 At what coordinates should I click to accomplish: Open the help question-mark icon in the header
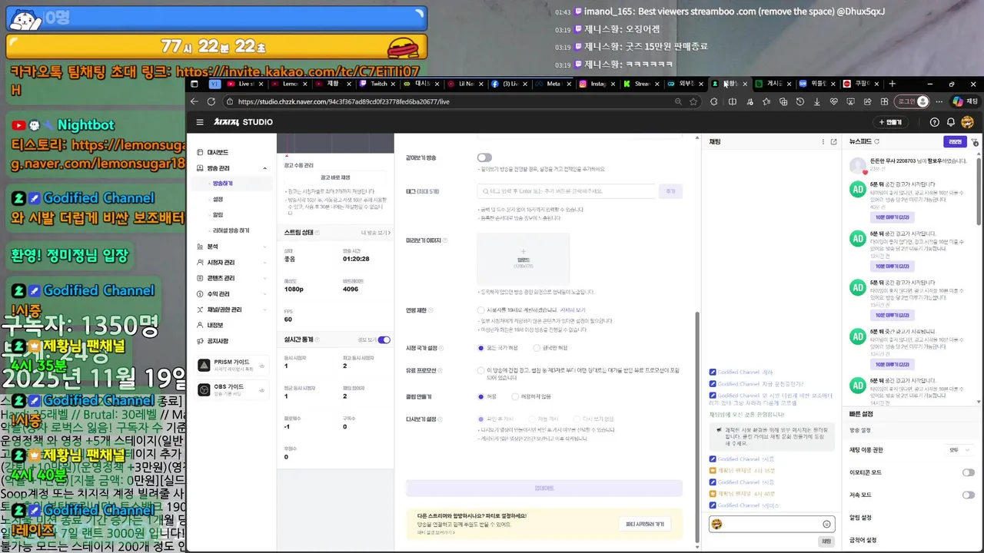point(935,122)
